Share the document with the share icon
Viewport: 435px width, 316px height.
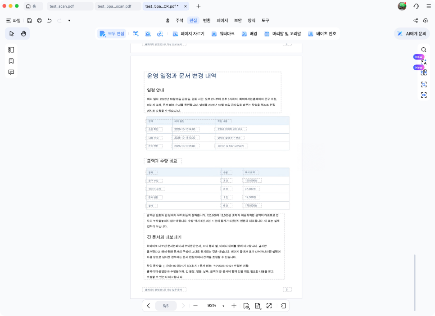(x=416, y=21)
